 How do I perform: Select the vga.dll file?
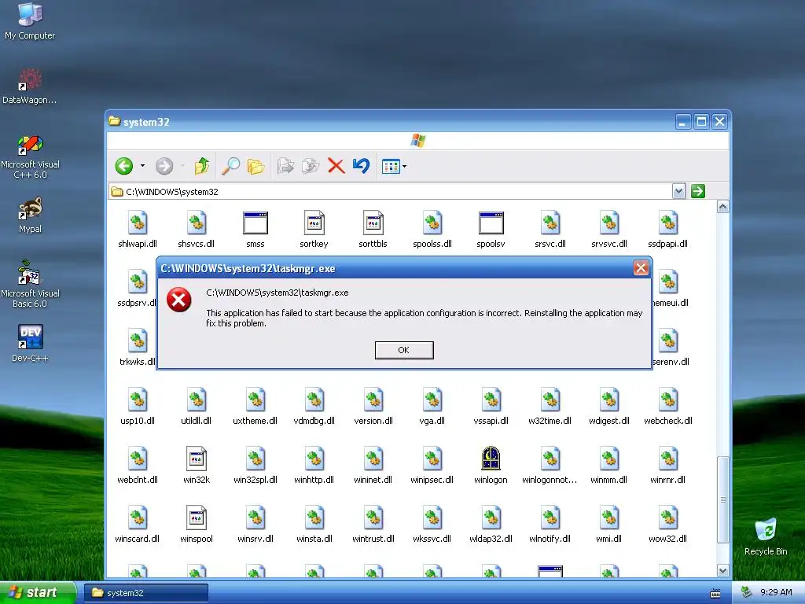(432, 407)
